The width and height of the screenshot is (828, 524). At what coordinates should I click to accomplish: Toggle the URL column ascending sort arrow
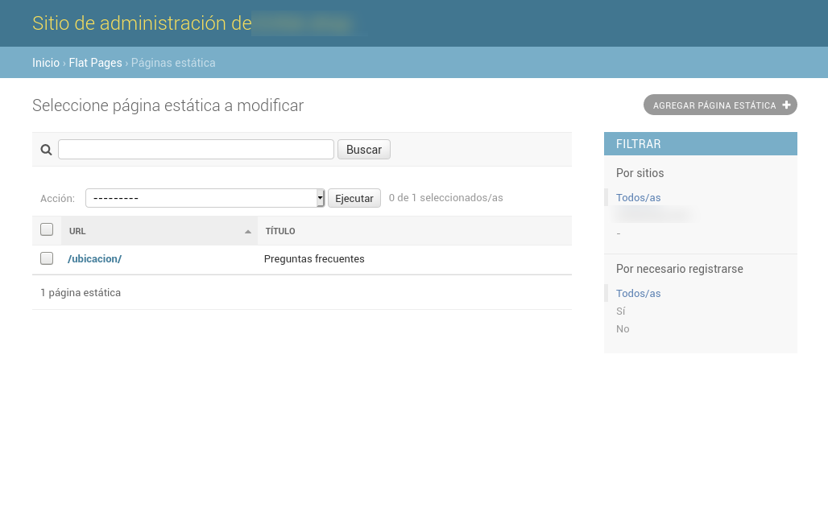pyautogui.click(x=248, y=232)
